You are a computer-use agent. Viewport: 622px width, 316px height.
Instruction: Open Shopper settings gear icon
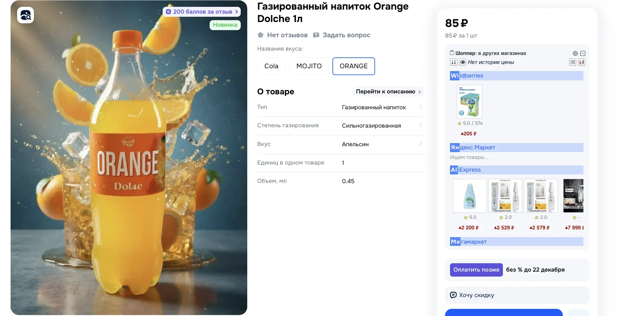click(575, 53)
